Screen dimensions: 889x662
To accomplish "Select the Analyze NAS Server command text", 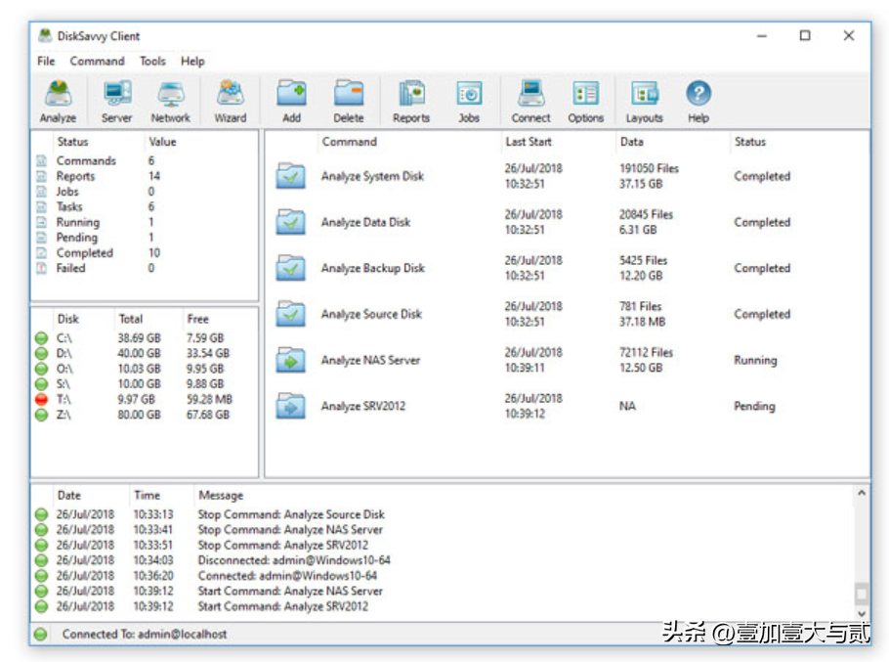I will point(370,360).
